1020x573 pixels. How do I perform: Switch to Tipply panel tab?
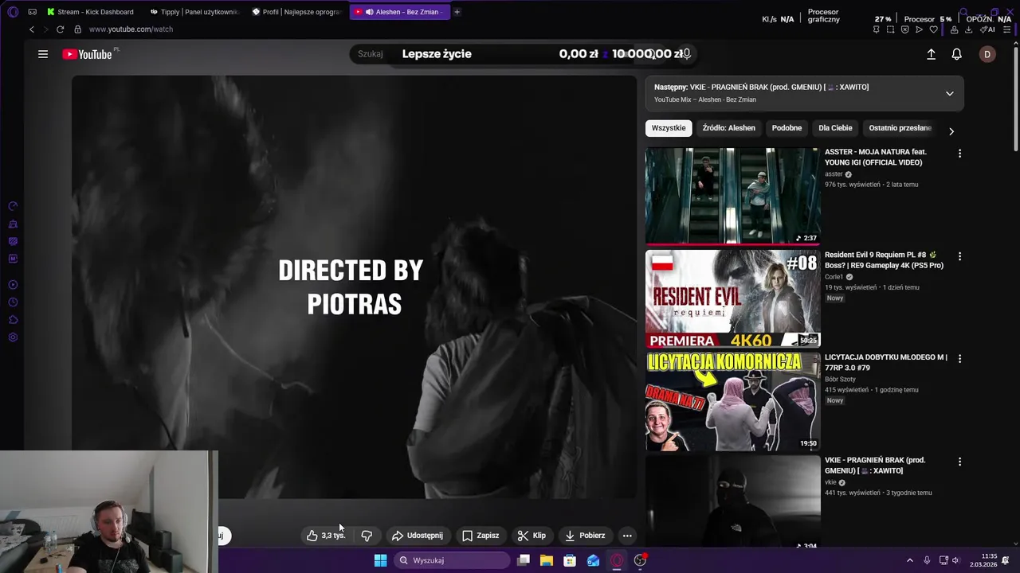pyautogui.click(x=194, y=12)
